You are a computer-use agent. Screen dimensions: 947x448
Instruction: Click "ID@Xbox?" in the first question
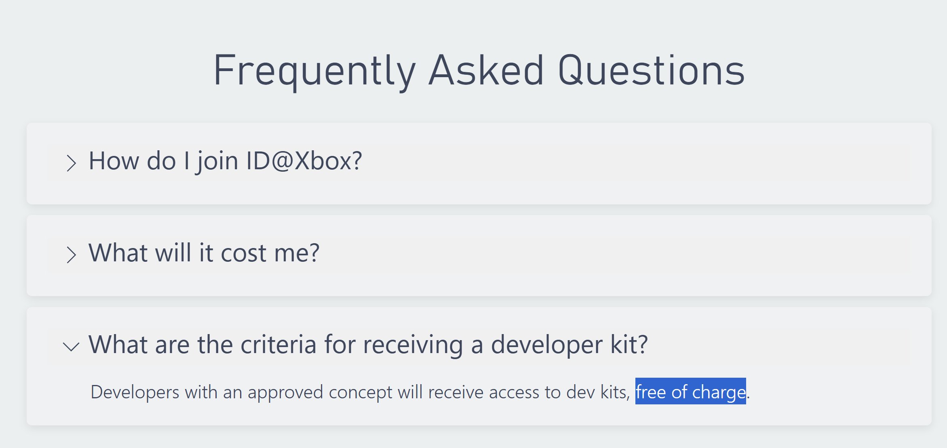point(304,161)
